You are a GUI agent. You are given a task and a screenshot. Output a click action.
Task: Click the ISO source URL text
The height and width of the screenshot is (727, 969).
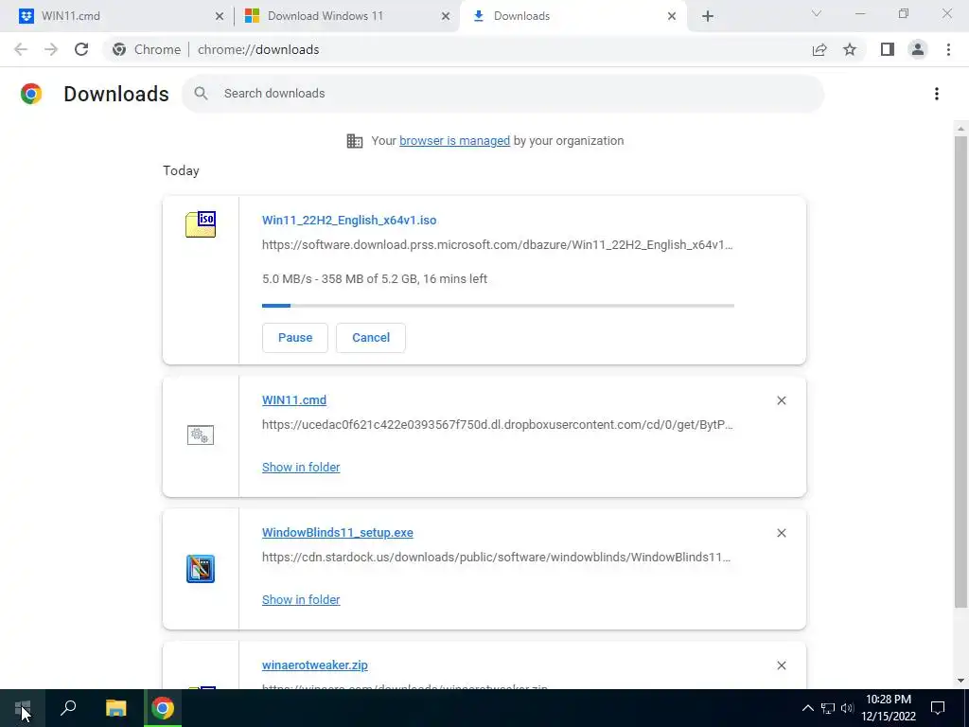click(x=498, y=245)
